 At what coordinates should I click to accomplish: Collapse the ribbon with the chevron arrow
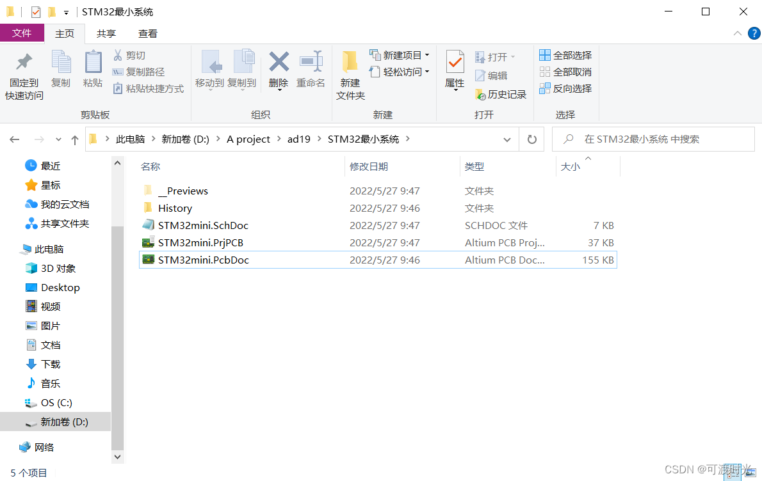coord(737,33)
